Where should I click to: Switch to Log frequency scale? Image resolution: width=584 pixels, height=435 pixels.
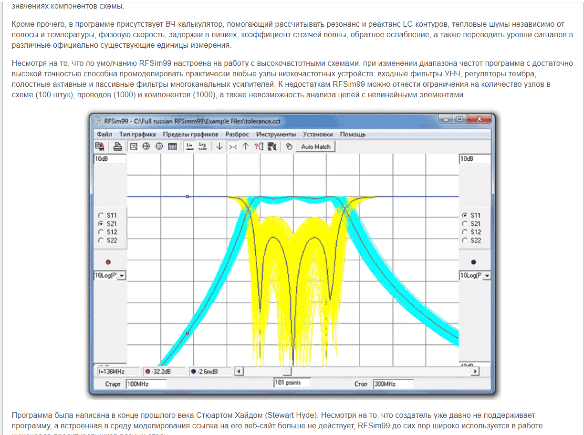202,146
